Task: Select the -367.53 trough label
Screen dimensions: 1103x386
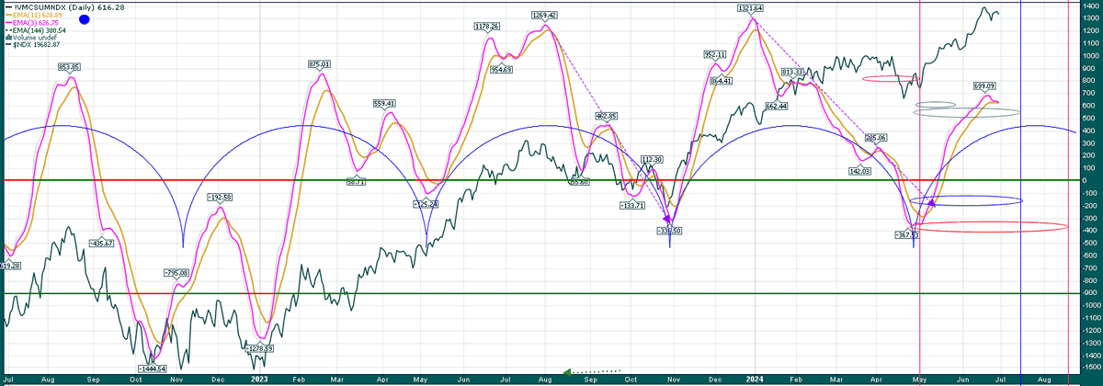Action: pos(907,235)
